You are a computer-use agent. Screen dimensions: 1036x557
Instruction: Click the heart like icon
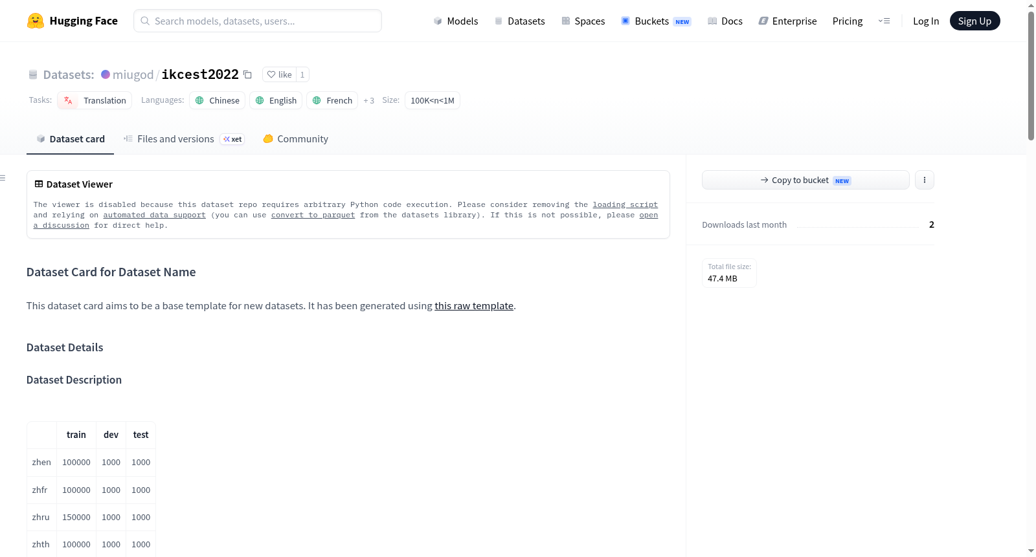click(271, 74)
